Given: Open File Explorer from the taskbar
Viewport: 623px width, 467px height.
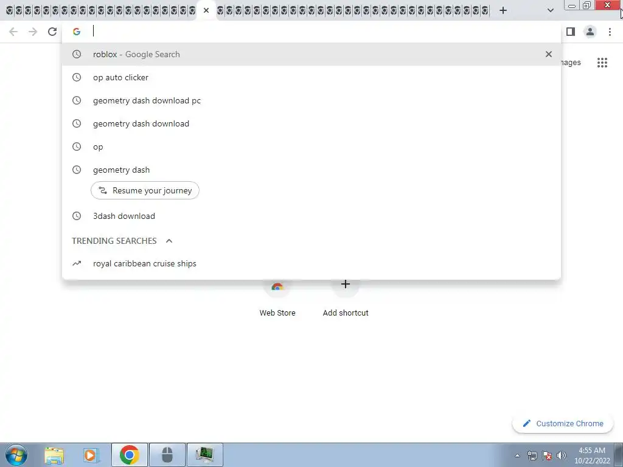Looking at the screenshot, I should 54,455.
